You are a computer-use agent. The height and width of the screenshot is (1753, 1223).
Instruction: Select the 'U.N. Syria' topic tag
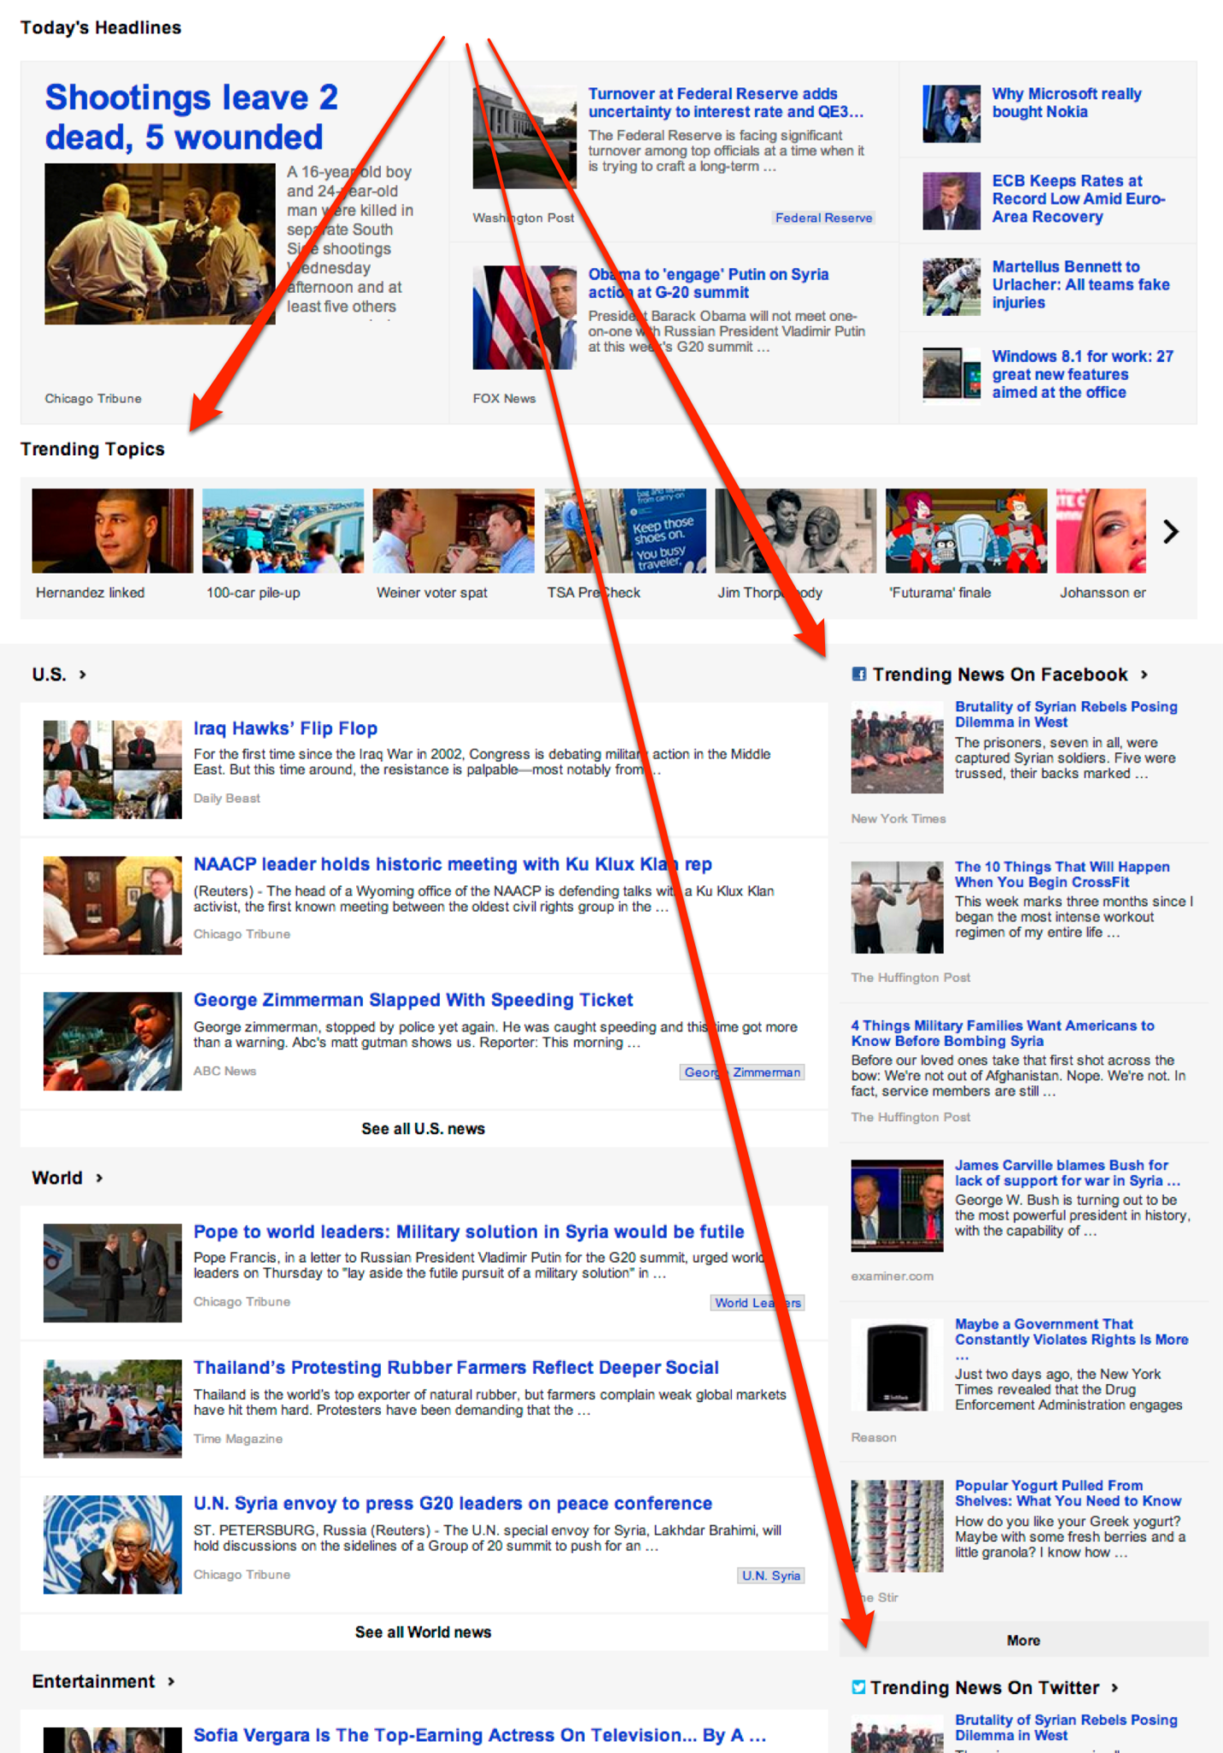point(770,1576)
